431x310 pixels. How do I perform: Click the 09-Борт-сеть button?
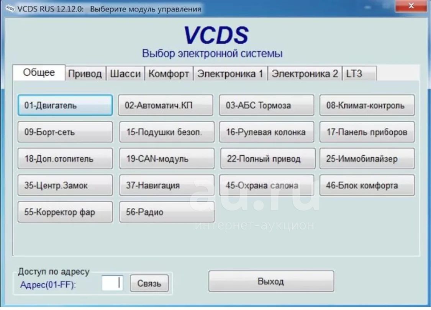pos(65,132)
